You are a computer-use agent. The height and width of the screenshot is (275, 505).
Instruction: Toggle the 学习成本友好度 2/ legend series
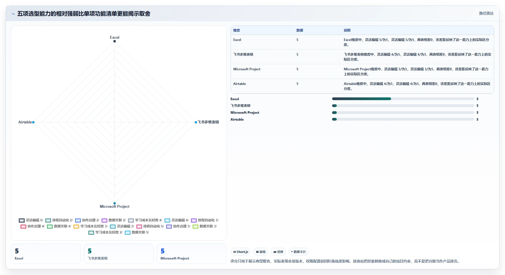pos(105,232)
